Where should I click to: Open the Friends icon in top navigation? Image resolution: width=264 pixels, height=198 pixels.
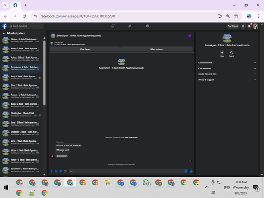pyautogui.click(x=130, y=26)
